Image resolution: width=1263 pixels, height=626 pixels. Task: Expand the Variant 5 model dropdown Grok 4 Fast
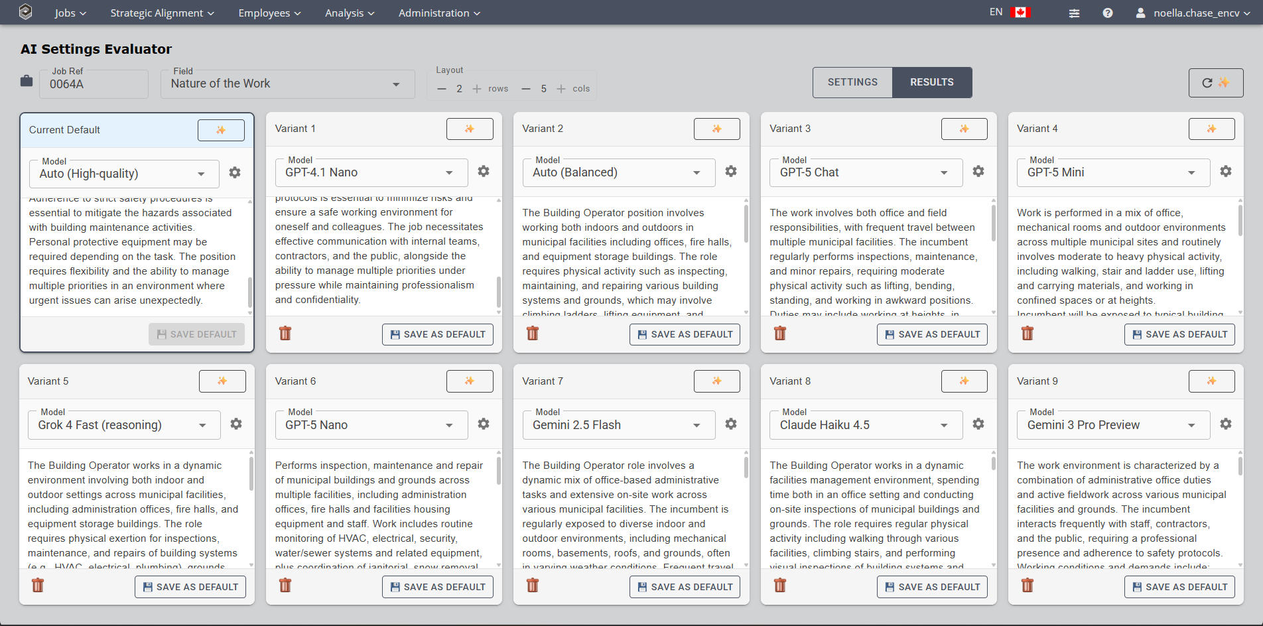tap(124, 425)
